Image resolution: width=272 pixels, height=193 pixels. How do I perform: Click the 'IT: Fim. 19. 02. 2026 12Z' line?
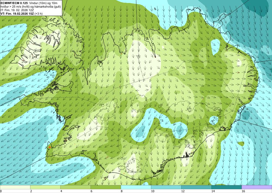[x=17, y=10]
